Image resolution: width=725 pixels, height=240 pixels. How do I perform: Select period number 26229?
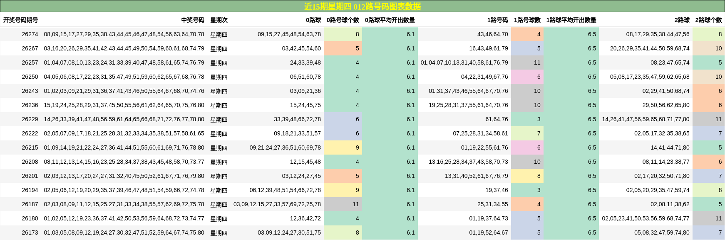coord(30,119)
